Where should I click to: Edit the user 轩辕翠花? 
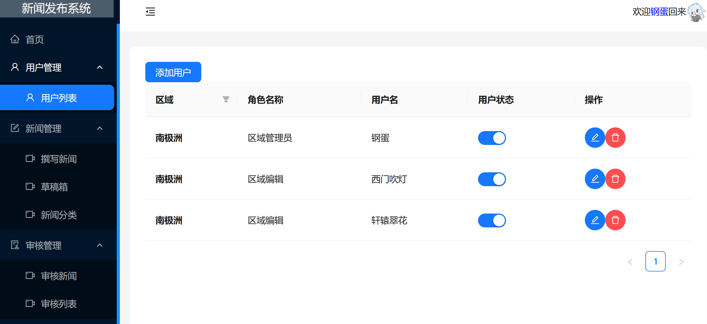click(595, 220)
